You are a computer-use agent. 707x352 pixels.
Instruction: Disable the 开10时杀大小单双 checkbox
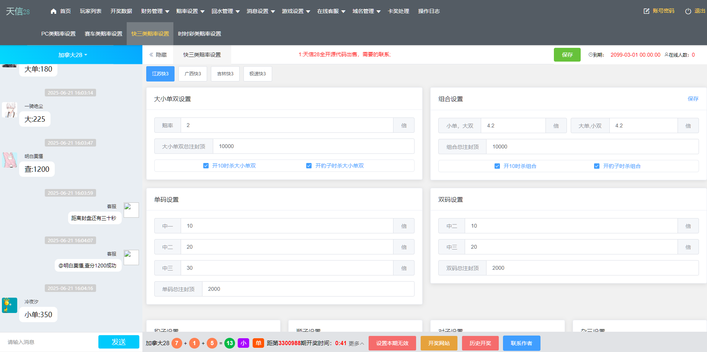[206, 165]
